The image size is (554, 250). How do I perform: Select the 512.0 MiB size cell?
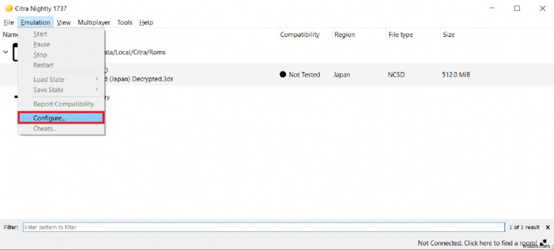click(x=456, y=75)
